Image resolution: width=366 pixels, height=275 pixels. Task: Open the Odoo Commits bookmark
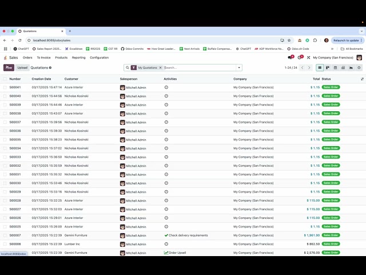click(132, 49)
